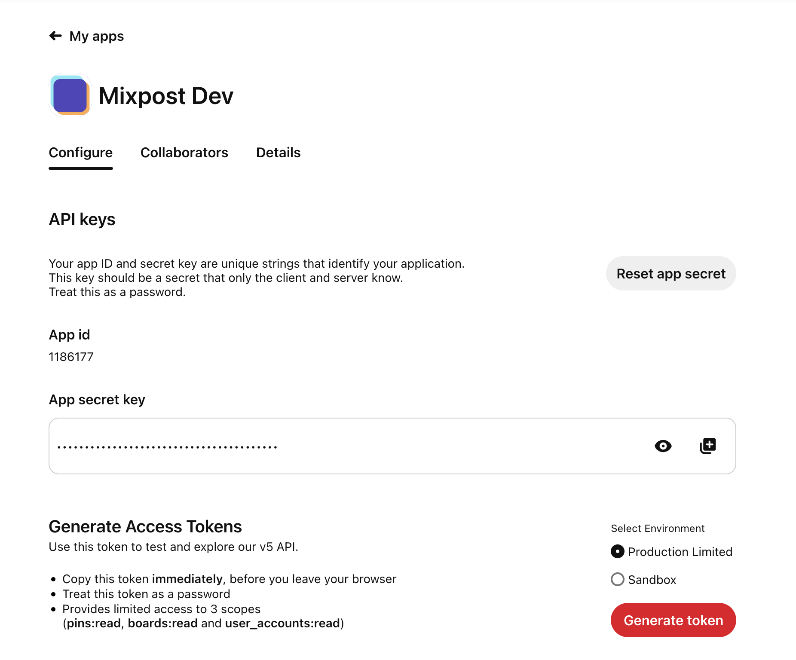
Task: Copy the app secret key using copy icon
Action: pos(708,446)
